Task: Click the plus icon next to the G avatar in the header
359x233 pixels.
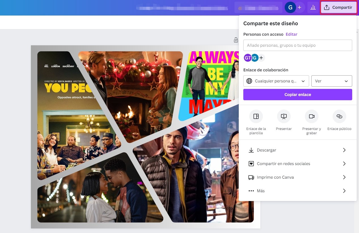Action: pyautogui.click(x=299, y=7)
